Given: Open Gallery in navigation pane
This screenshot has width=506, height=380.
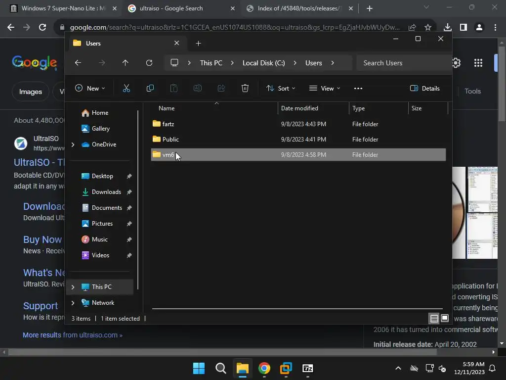Looking at the screenshot, I should 100,129.
